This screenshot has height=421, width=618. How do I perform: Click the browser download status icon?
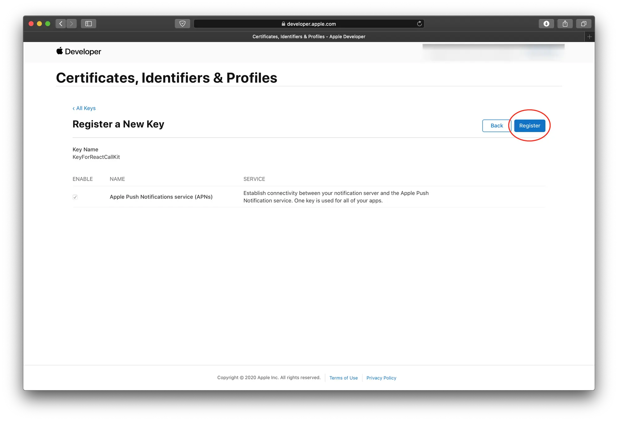coord(546,23)
